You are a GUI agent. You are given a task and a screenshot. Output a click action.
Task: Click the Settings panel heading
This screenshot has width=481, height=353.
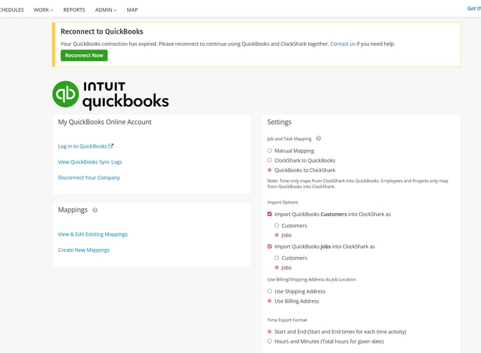(279, 122)
